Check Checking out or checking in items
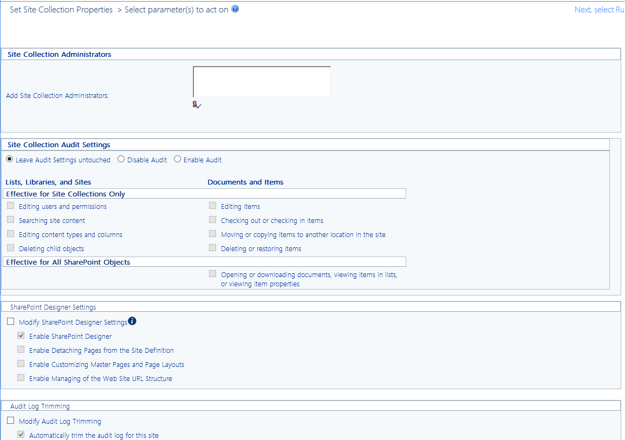Image resolution: width=625 pixels, height=440 pixels. (x=212, y=219)
